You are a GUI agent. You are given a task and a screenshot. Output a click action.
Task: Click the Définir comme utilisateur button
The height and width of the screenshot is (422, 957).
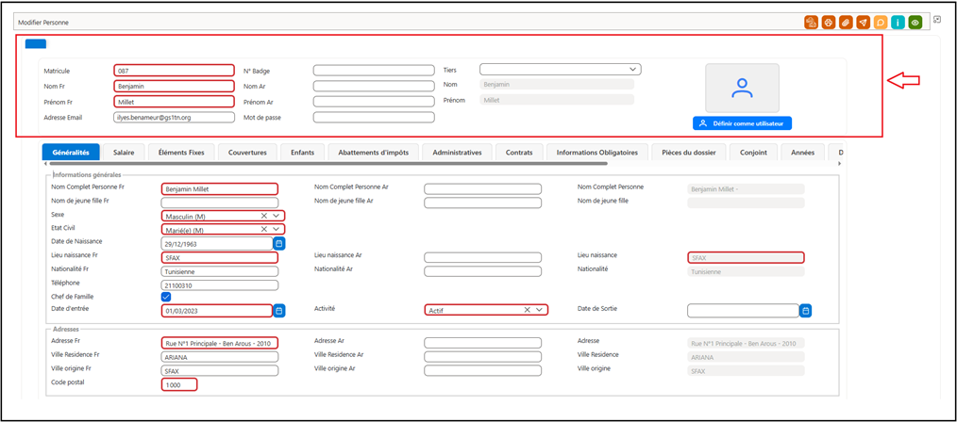pyautogui.click(x=742, y=123)
